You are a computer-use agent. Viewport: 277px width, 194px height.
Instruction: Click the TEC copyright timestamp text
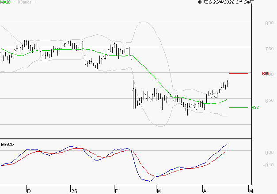[226, 2]
